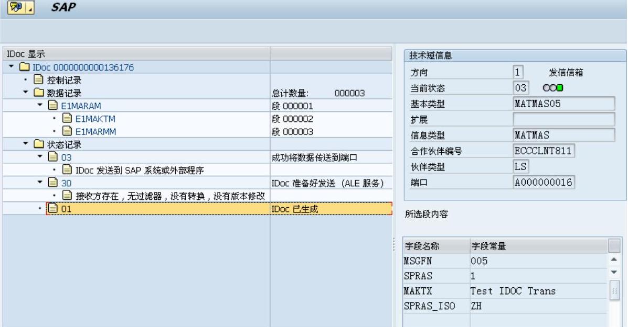This screenshot has width=628, height=327.
Task: Click the 方向 field showing 1
Action: point(518,72)
